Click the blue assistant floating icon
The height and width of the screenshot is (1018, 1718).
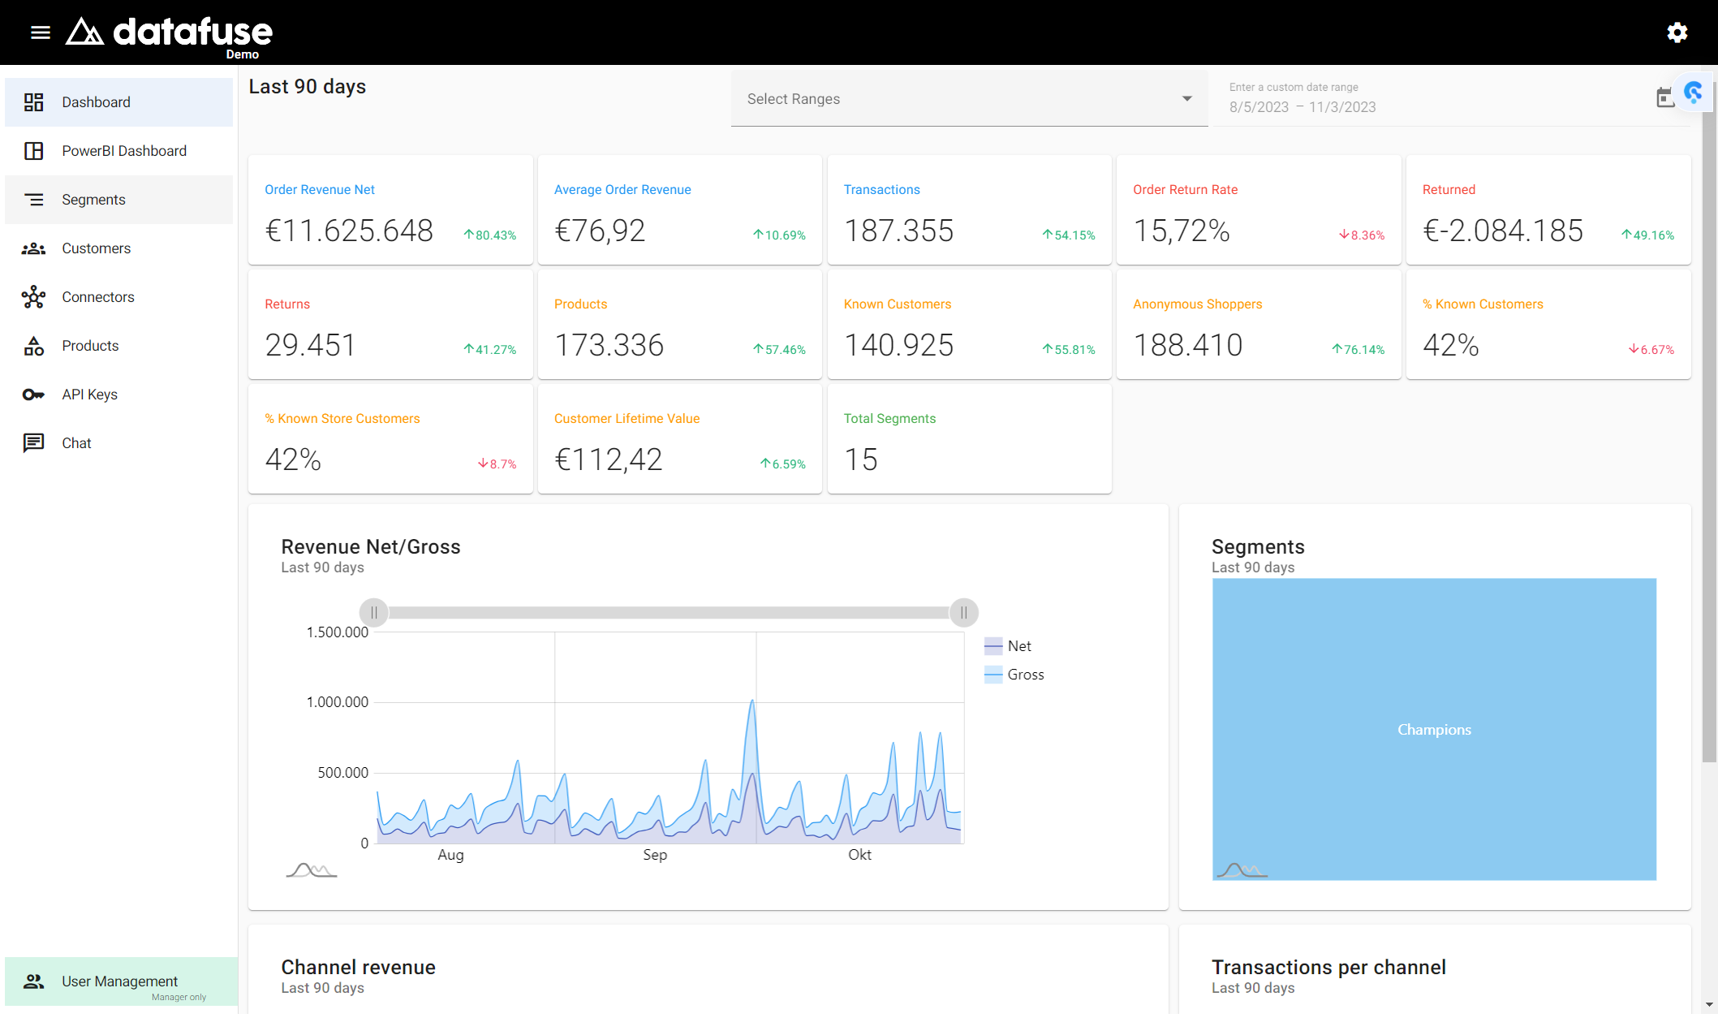tap(1694, 92)
